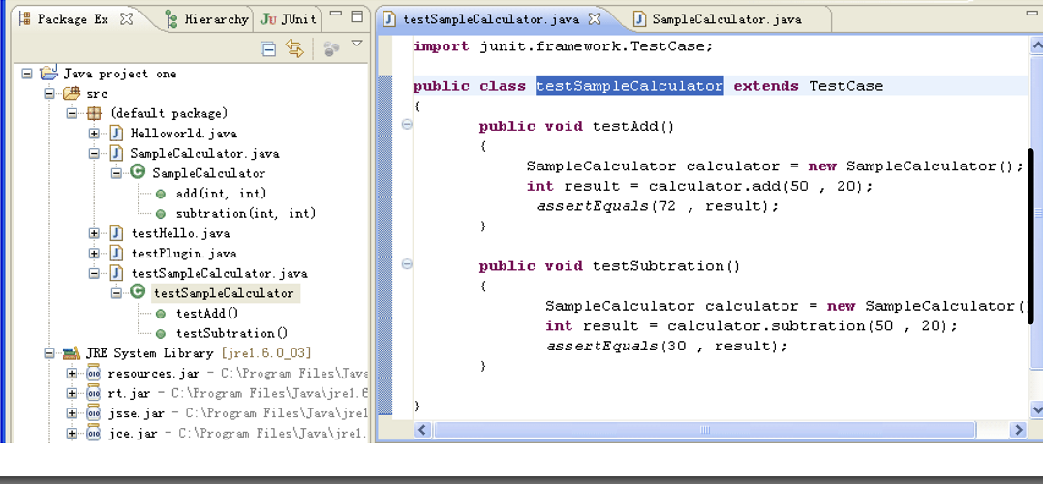Collapse the testSampleCalculator.java file node
The height and width of the screenshot is (484, 1043).
pyautogui.click(x=94, y=273)
